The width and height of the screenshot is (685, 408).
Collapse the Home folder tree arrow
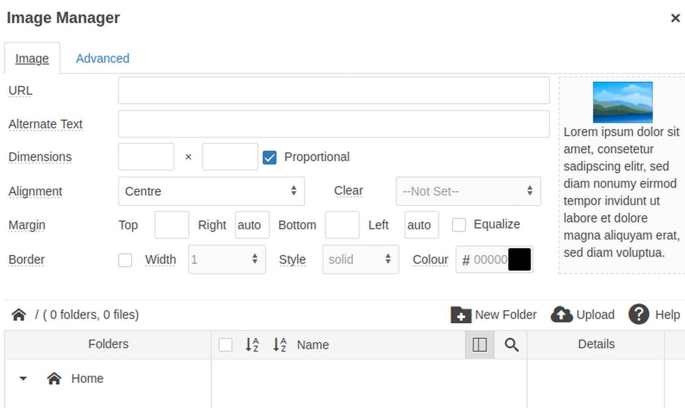pos(23,378)
